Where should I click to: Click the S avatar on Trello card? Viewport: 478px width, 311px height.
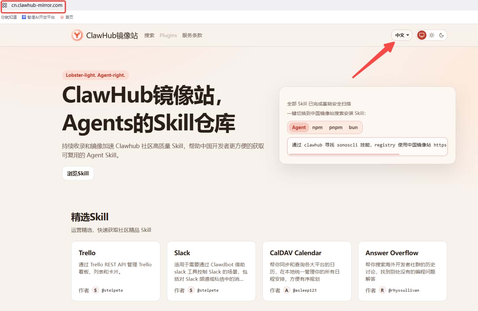click(x=95, y=290)
